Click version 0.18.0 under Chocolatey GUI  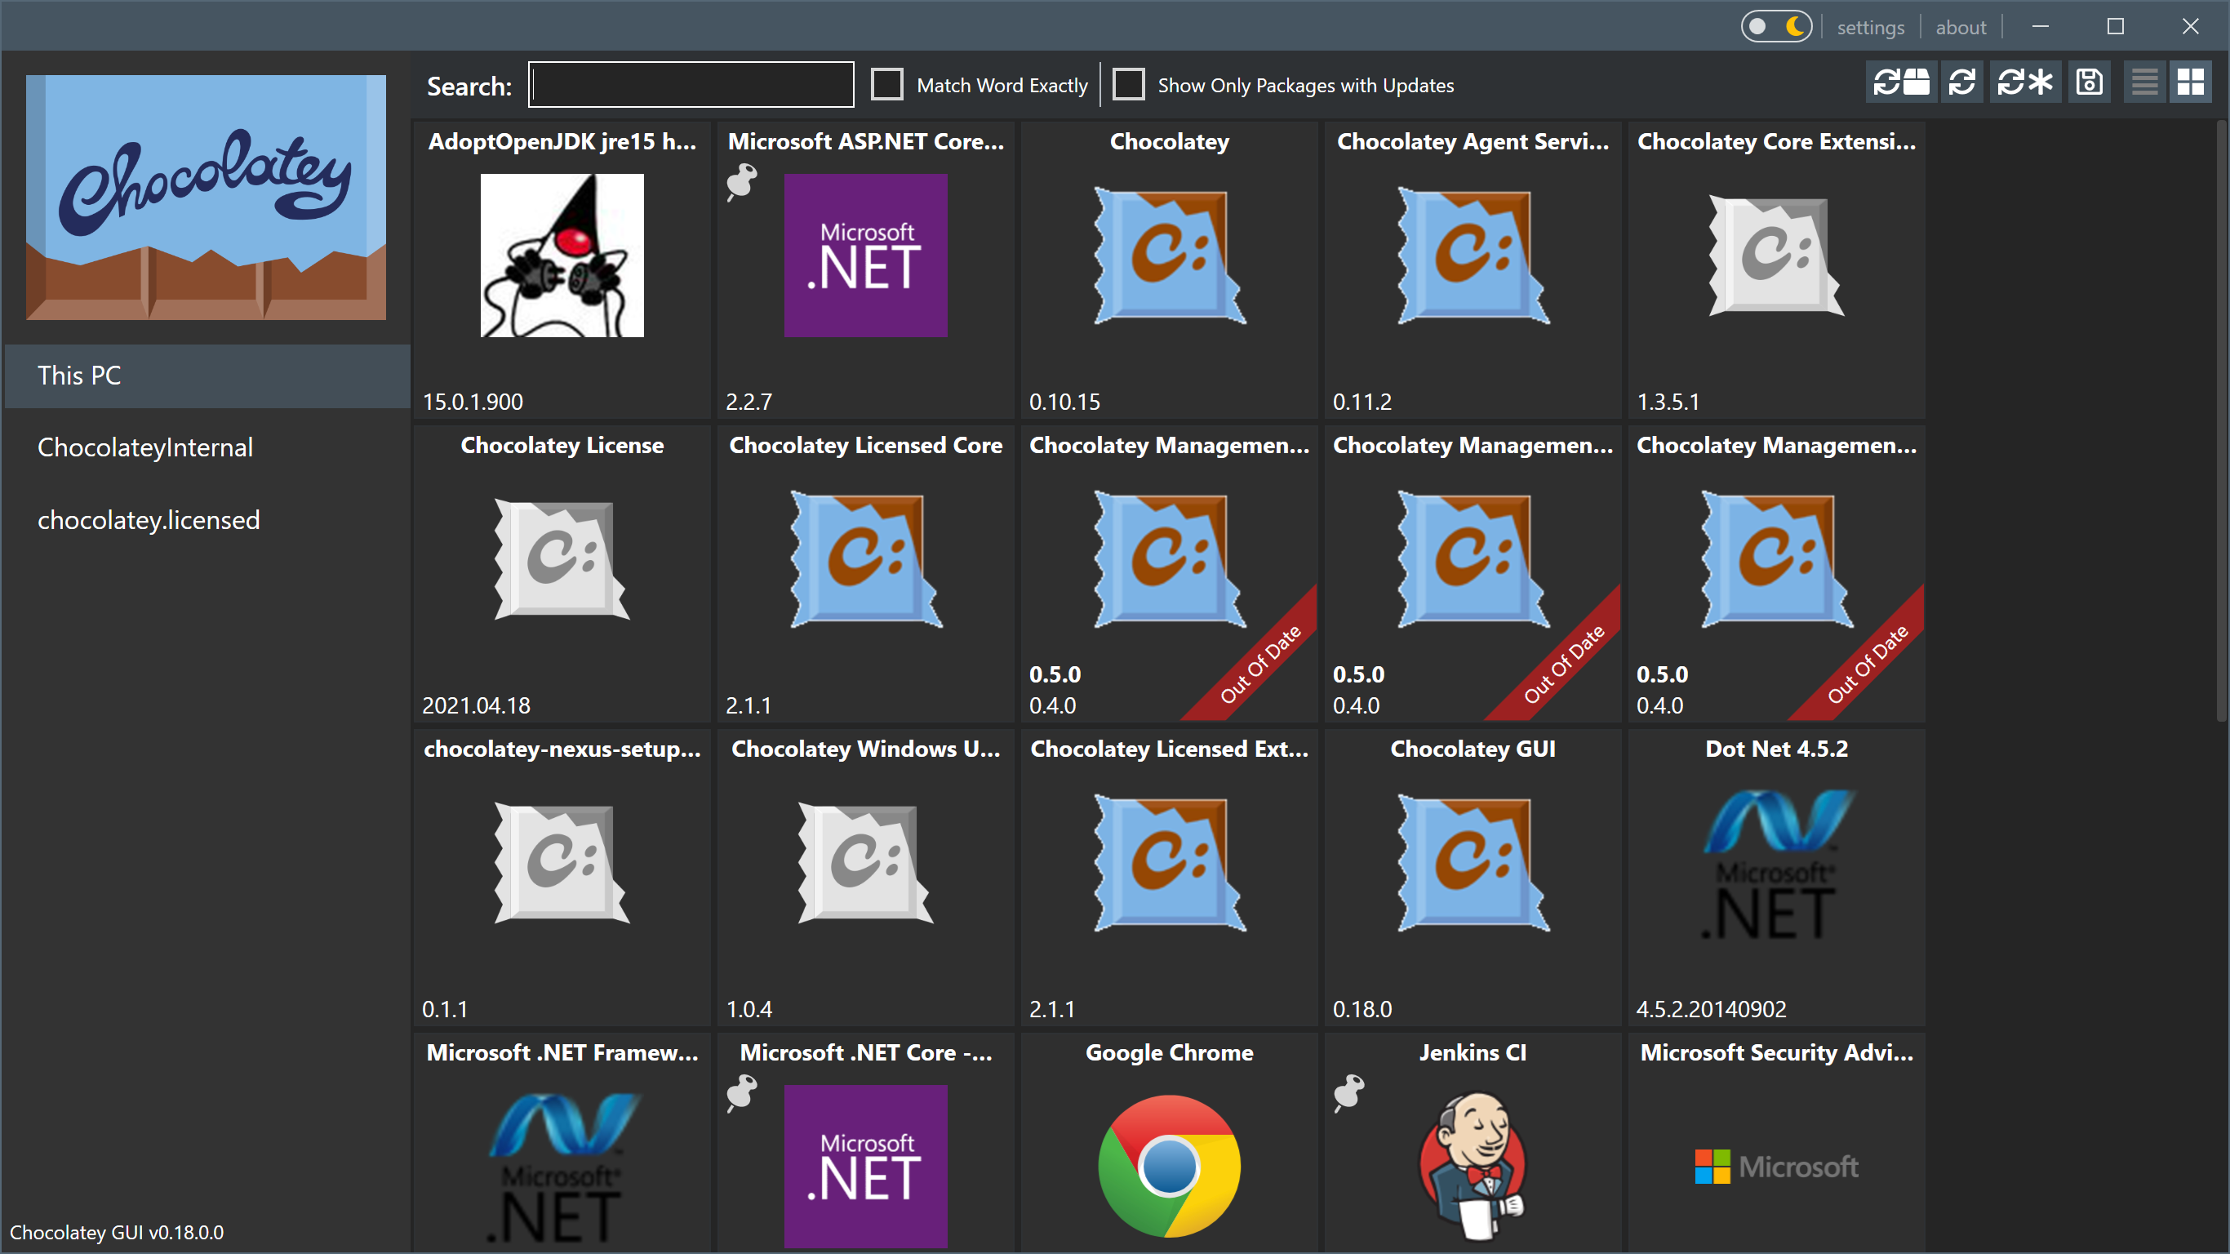pos(1362,1009)
